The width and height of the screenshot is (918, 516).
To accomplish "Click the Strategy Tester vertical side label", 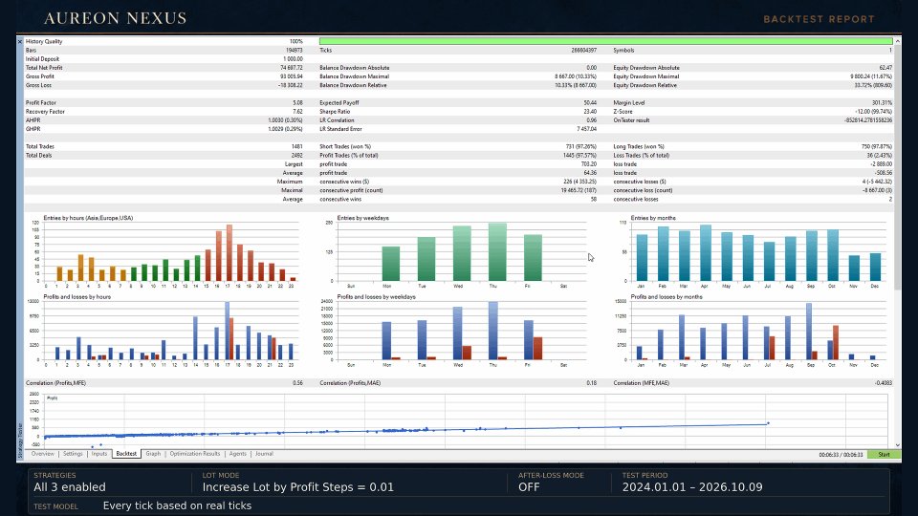I will (20, 441).
